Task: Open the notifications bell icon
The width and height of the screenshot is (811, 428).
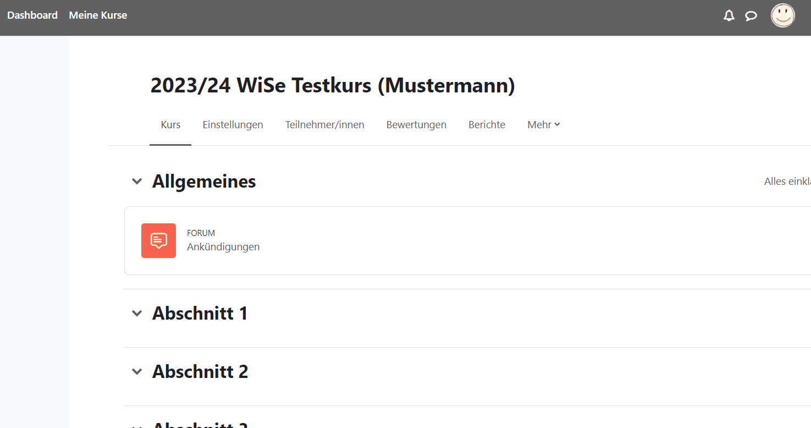Action: click(729, 15)
